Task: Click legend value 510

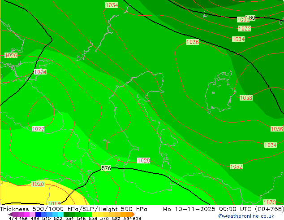Action: pos(47,218)
